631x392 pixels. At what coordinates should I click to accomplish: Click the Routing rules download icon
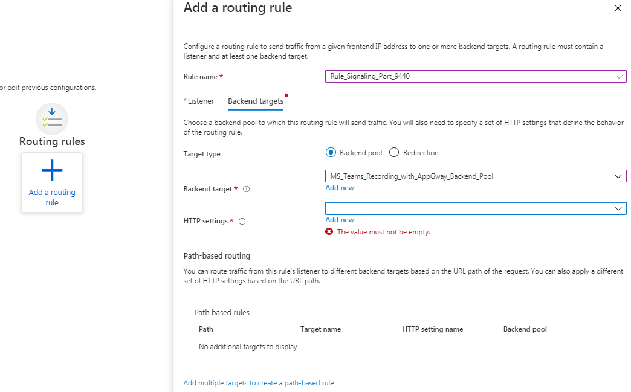pyautogui.click(x=51, y=119)
